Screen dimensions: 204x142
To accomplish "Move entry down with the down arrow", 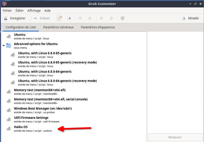I will pyautogui.click(x=90, y=18).
